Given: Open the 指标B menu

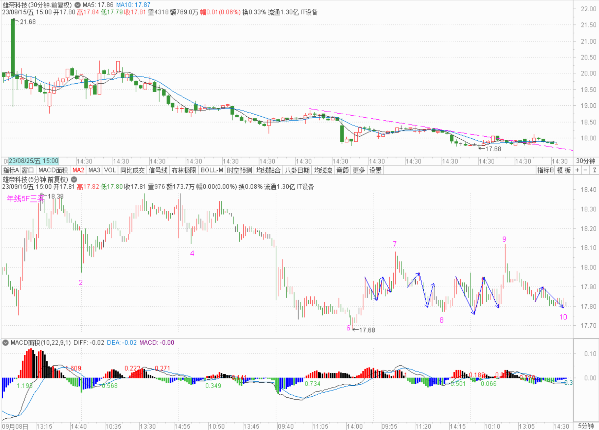Looking at the screenshot, I should (545, 170).
